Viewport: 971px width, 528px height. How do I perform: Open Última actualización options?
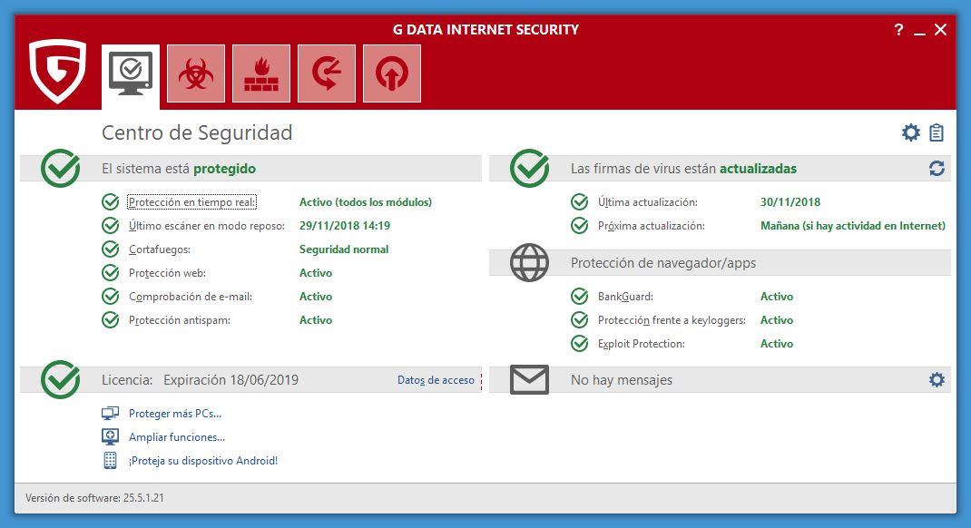[x=648, y=202]
